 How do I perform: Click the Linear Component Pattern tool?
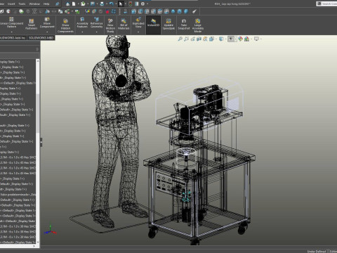[x=11, y=22]
